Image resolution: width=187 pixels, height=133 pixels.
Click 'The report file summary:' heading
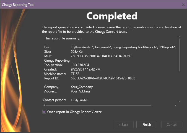(x=62, y=38)
